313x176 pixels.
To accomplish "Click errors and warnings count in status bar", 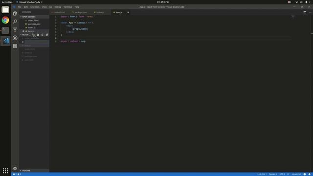I will point(17,174).
